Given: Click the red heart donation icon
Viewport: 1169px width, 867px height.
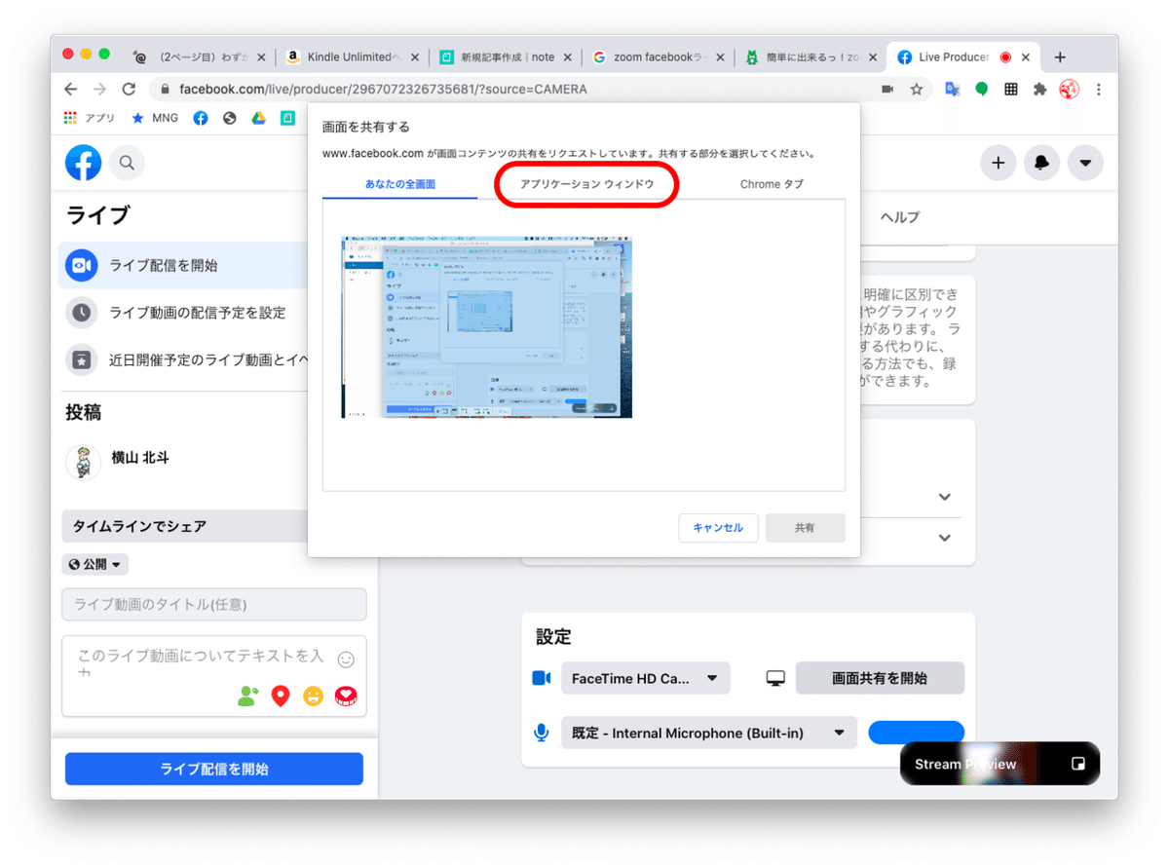Looking at the screenshot, I should point(346,696).
